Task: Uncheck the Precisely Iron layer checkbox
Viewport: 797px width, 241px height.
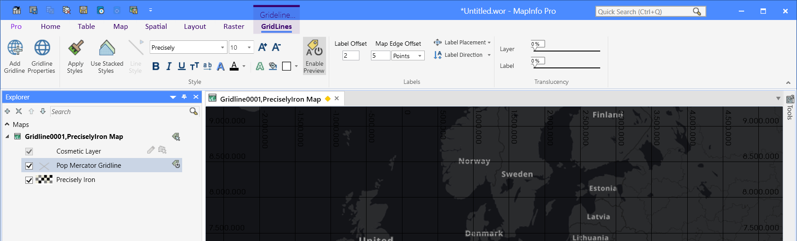Action: [29, 180]
